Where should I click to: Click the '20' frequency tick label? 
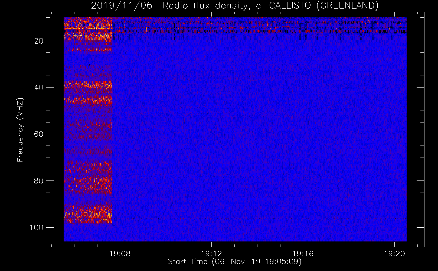(x=39, y=41)
